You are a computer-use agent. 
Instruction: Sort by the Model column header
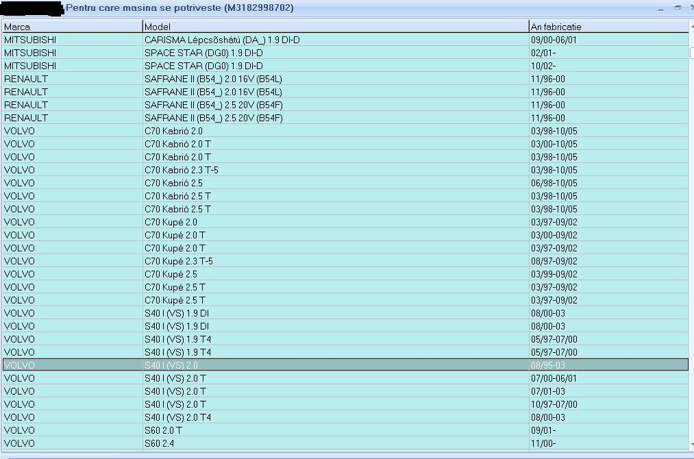tap(336, 27)
